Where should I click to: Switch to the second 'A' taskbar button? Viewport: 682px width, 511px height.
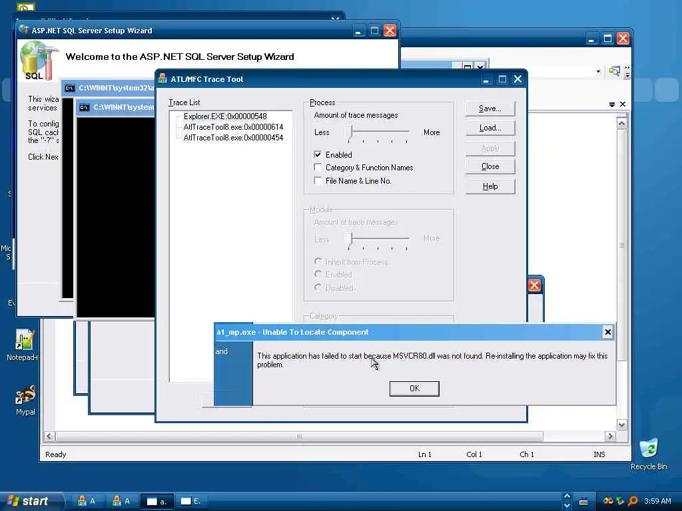[x=121, y=502]
